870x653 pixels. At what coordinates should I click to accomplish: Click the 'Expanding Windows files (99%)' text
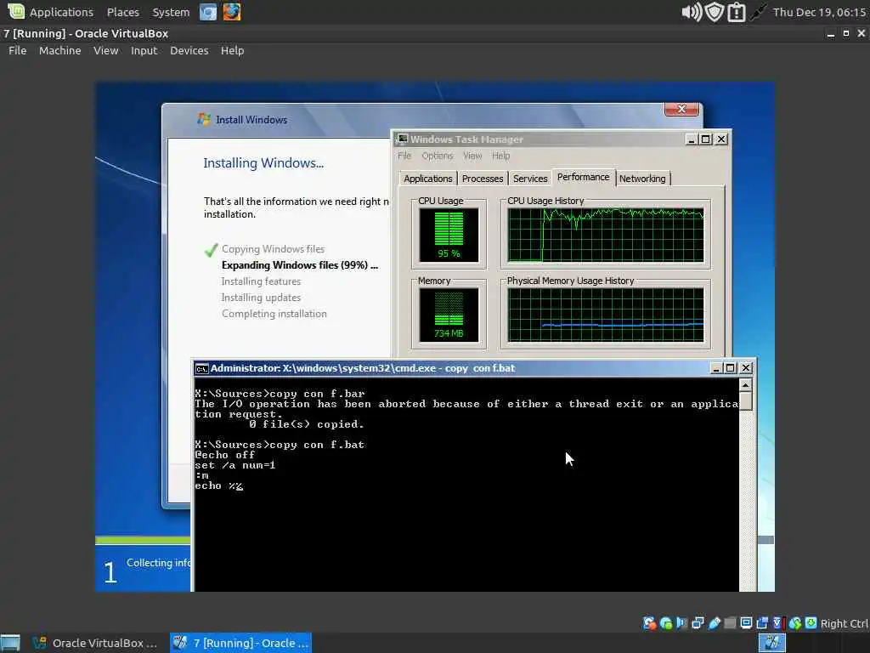coord(300,265)
